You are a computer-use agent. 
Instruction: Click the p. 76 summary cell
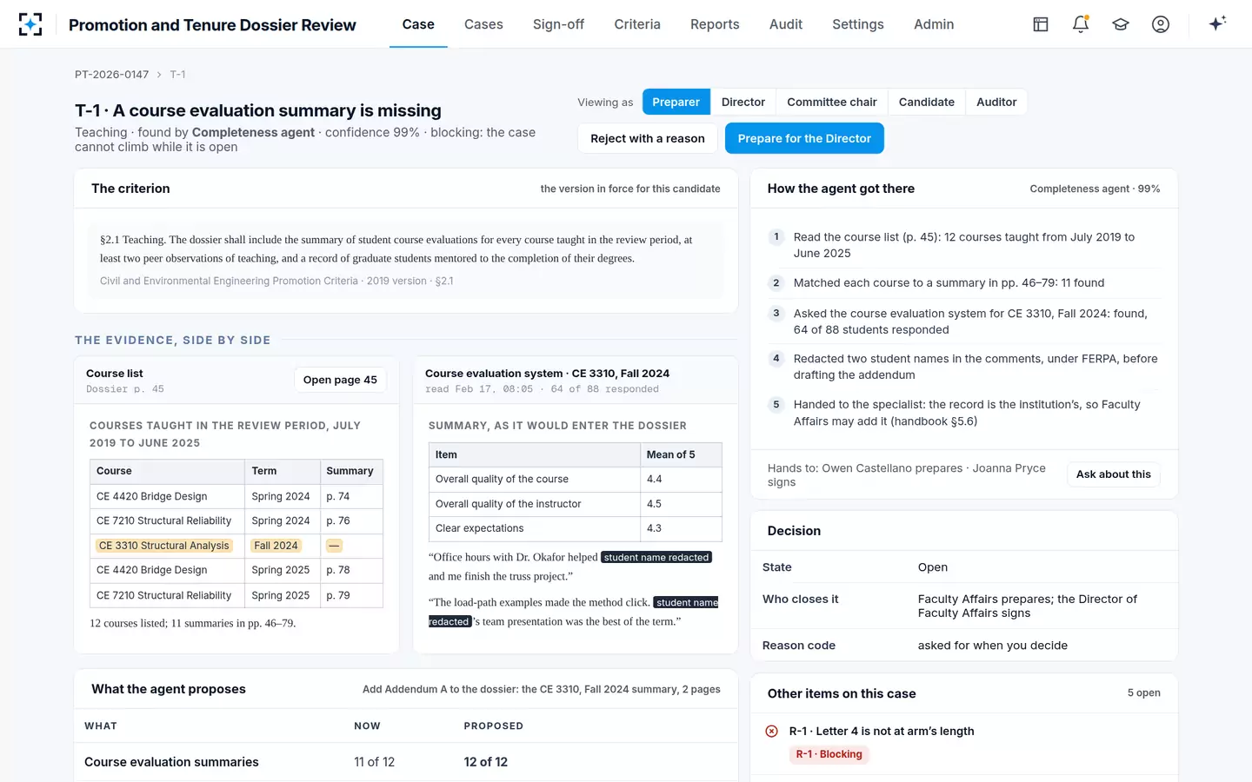pyautogui.click(x=351, y=520)
